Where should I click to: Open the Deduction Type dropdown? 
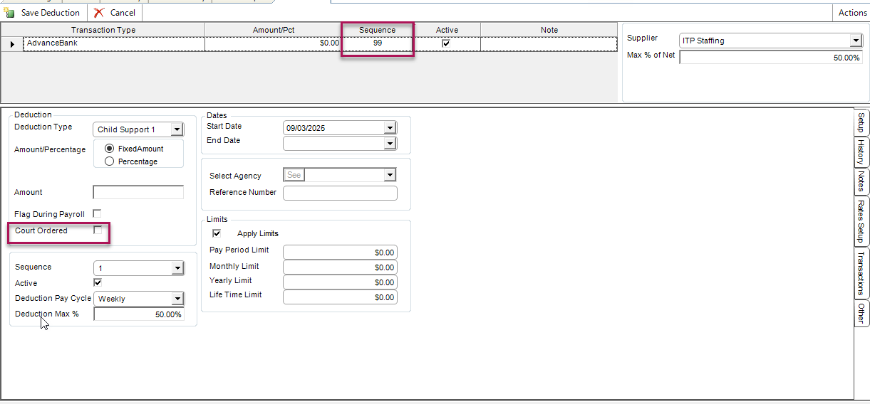pos(177,129)
